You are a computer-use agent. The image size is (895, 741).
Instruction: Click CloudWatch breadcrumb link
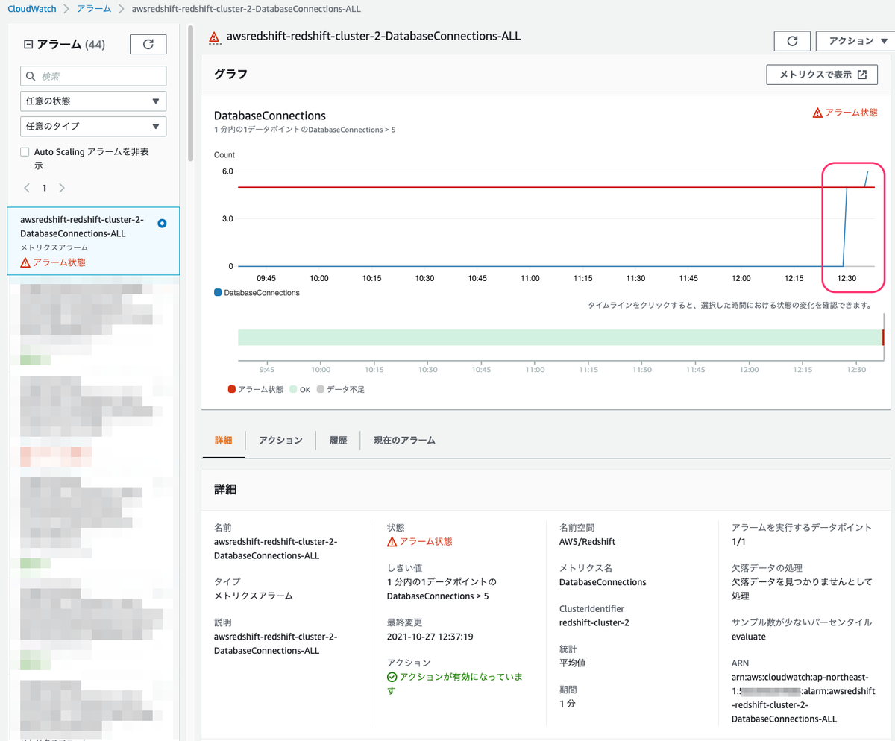(31, 8)
